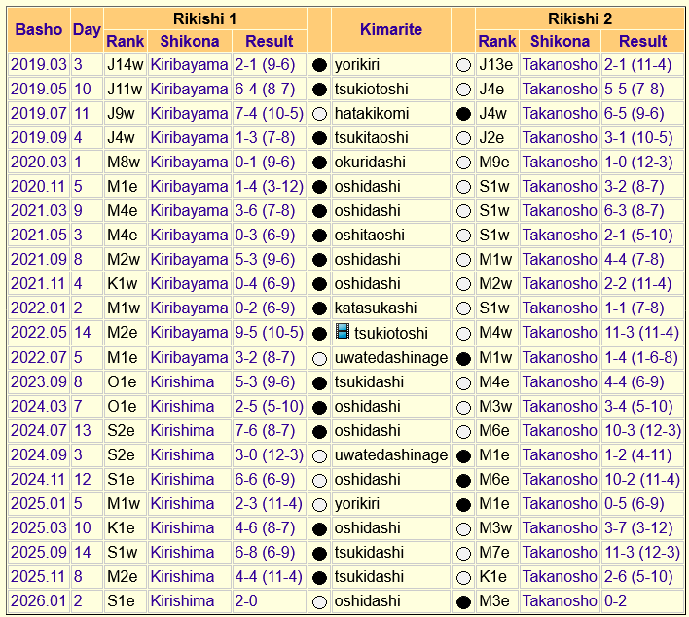Image resolution: width=689 pixels, height=617 pixels.
Task: Click the black loss dot for Takanosho 2026.01
Action: 463,602
